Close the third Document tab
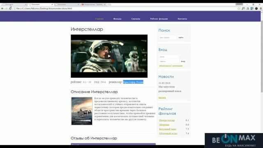 coord(78,5)
